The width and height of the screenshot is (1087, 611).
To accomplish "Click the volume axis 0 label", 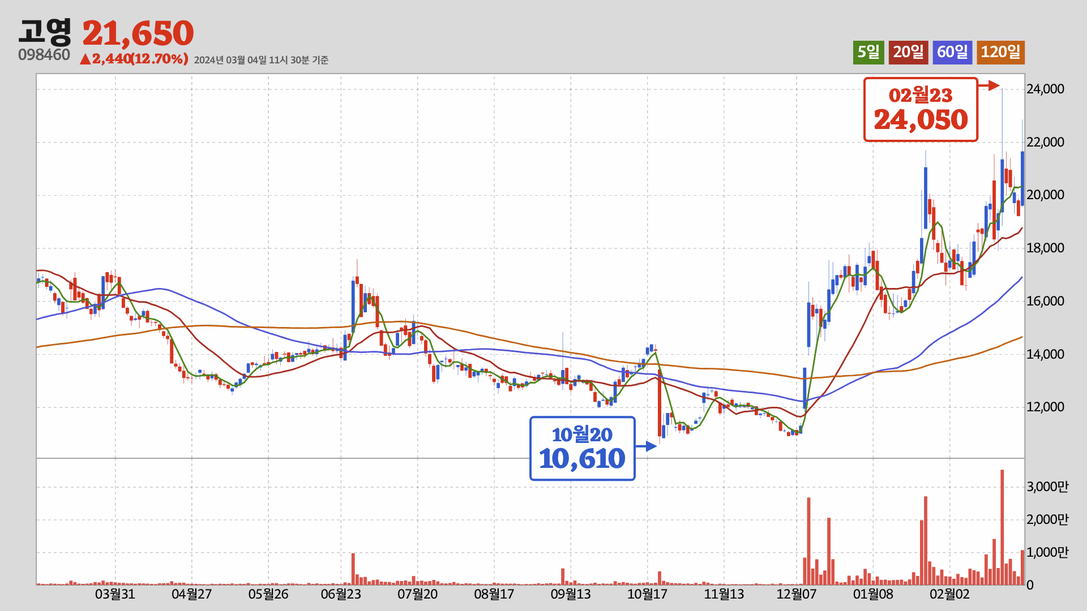I will coord(1030,585).
